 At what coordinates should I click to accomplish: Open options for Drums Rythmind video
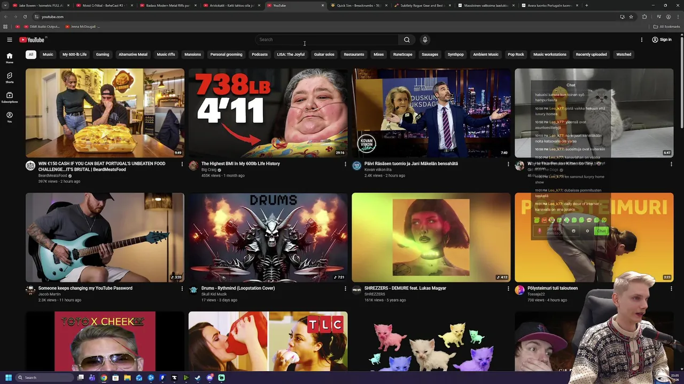345,289
